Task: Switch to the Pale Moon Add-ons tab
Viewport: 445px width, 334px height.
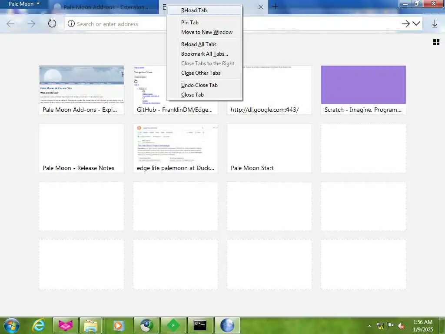Action: (x=104, y=7)
